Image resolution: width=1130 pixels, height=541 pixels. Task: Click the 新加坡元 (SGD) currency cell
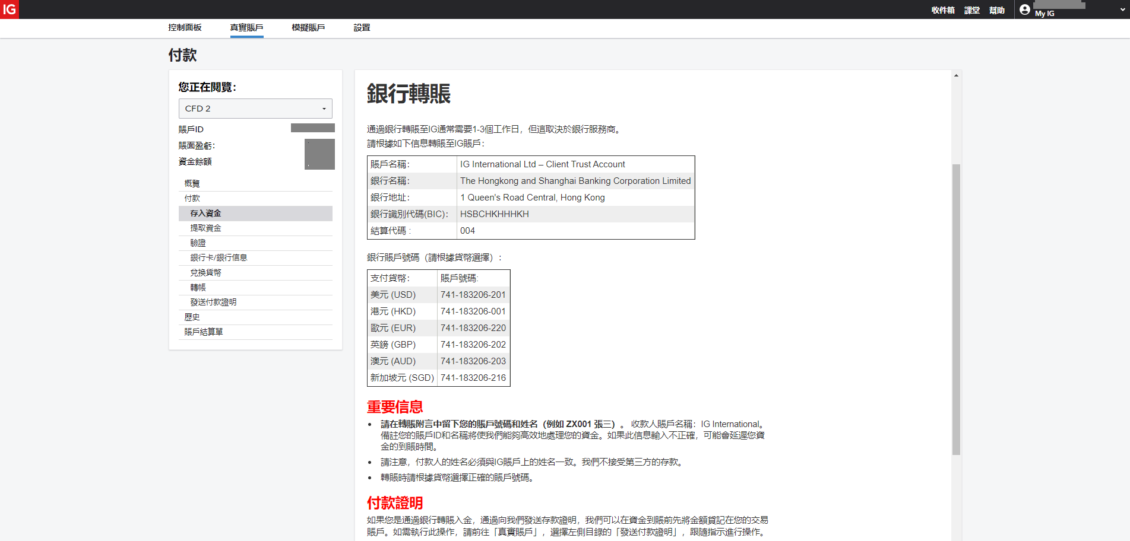point(402,378)
